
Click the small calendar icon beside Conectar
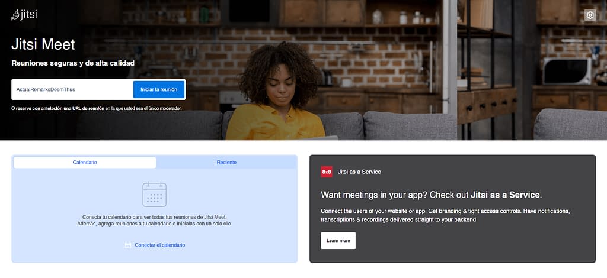pos(128,245)
